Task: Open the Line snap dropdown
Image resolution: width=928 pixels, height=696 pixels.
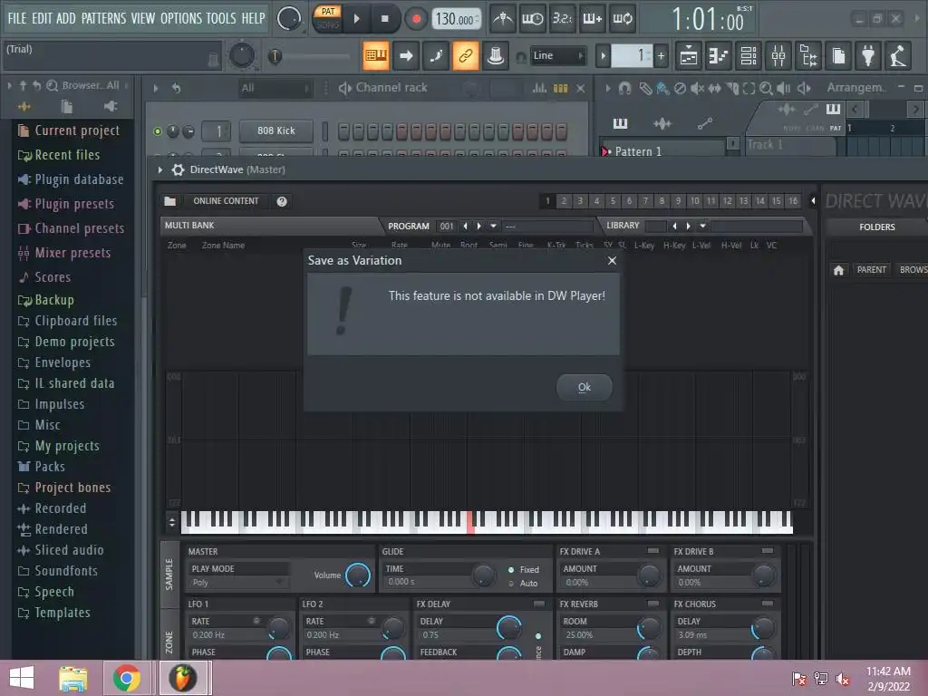Action: pyautogui.click(x=557, y=55)
